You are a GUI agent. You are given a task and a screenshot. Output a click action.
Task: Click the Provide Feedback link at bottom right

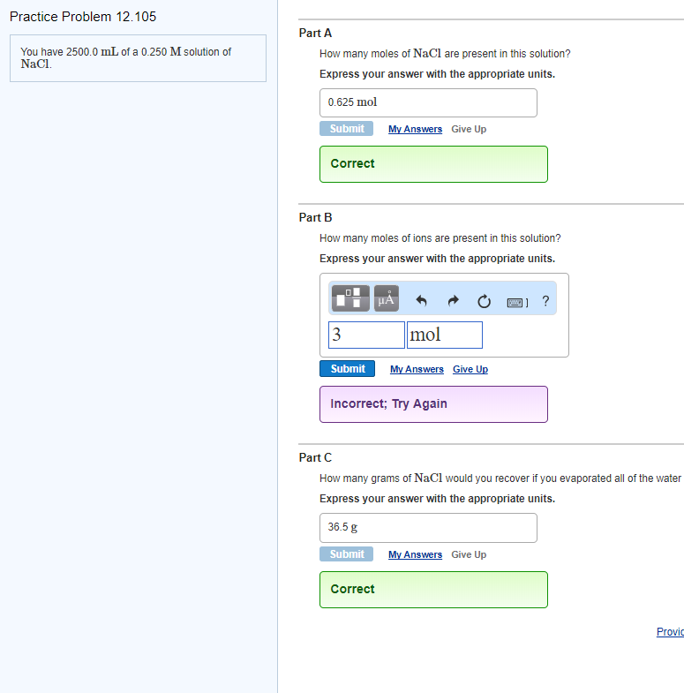670,631
